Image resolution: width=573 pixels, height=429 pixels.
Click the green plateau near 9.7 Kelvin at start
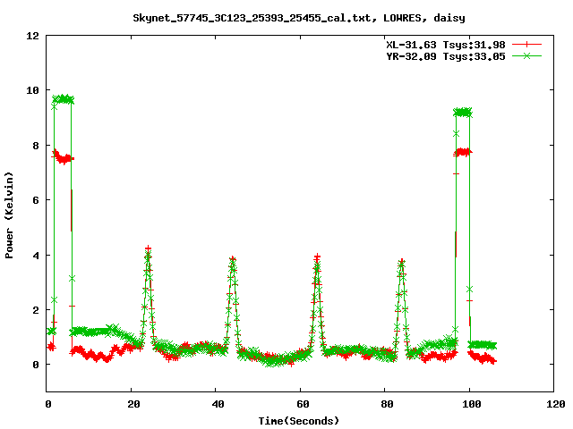tap(63, 99)
